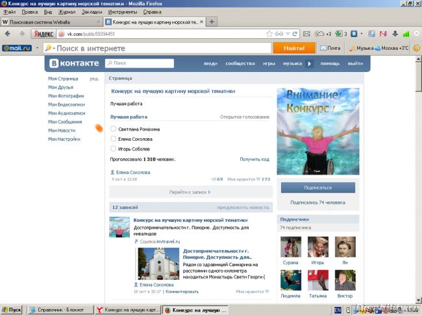Bookmark page with the star icon

click(269, 34)
